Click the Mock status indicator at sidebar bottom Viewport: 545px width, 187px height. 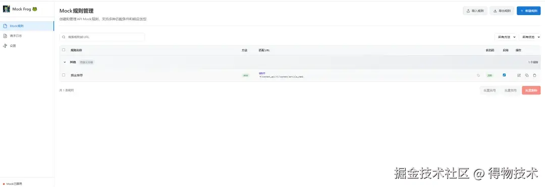coord(13,184)
